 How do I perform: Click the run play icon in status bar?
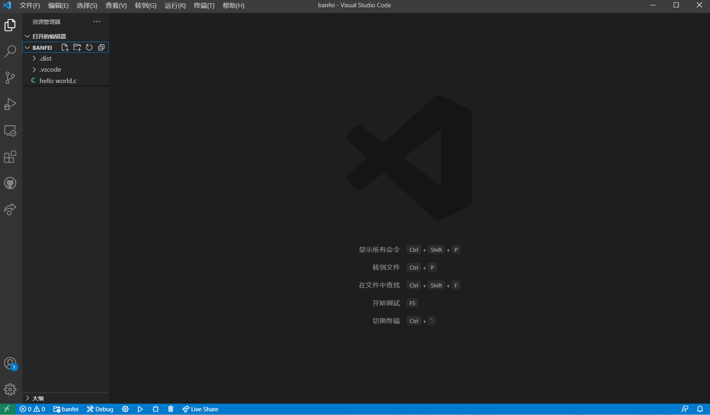tap(140, 409)
